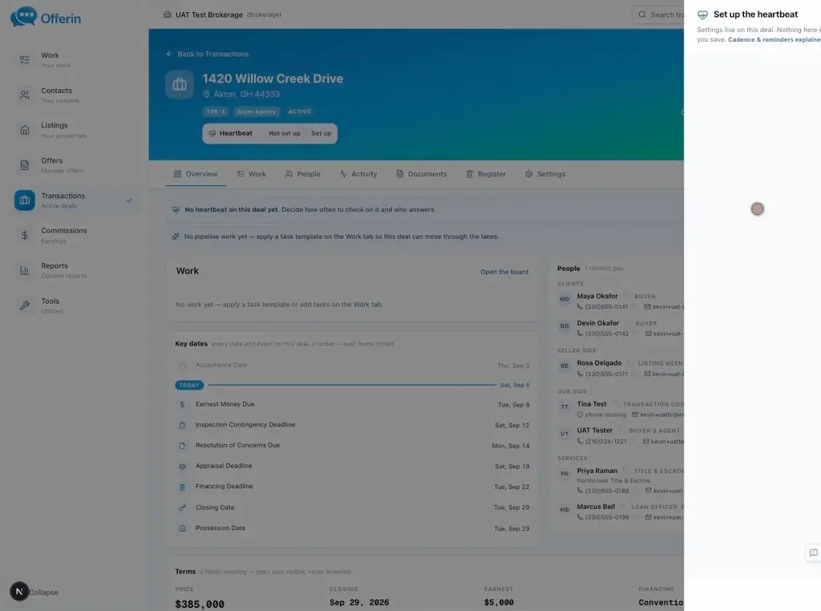Click the Commissions dollar icon
The image size is (821, 611).
tap(25, 235)
